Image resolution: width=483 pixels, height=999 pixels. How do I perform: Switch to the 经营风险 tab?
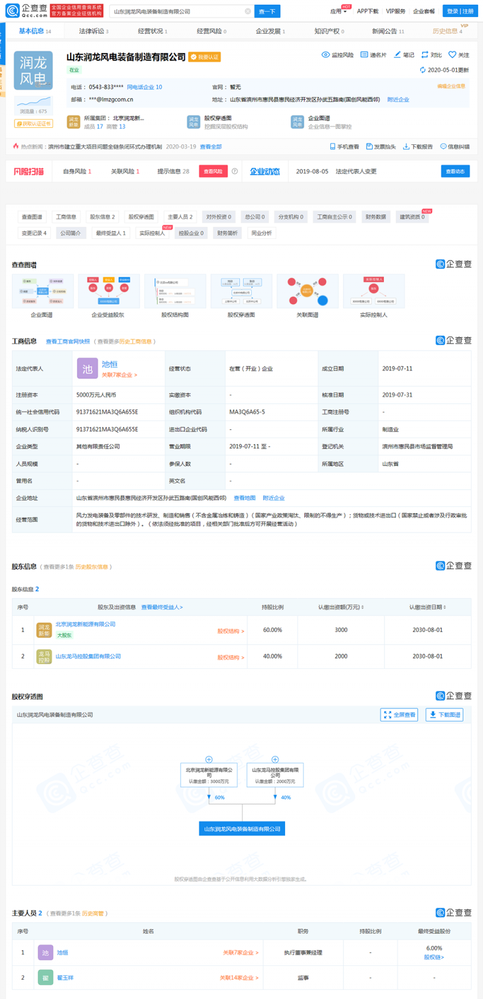tap(211, 31)
